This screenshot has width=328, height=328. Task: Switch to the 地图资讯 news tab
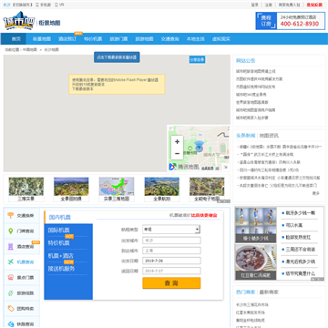[269, 136]
